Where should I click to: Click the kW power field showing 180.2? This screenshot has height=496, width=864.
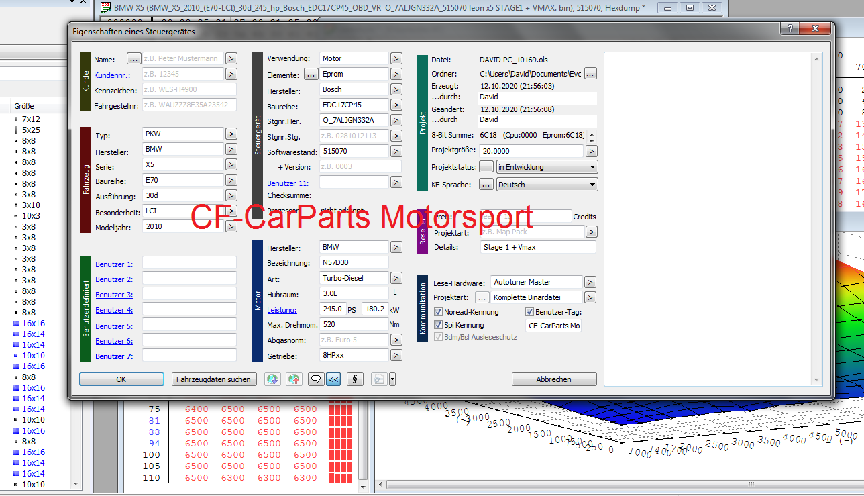tap(375, 309)
